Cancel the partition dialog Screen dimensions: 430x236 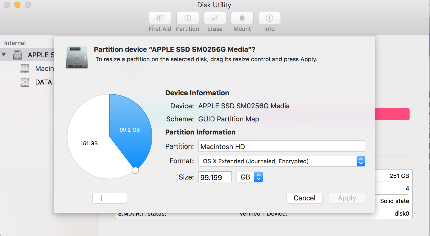pos(305,198)
